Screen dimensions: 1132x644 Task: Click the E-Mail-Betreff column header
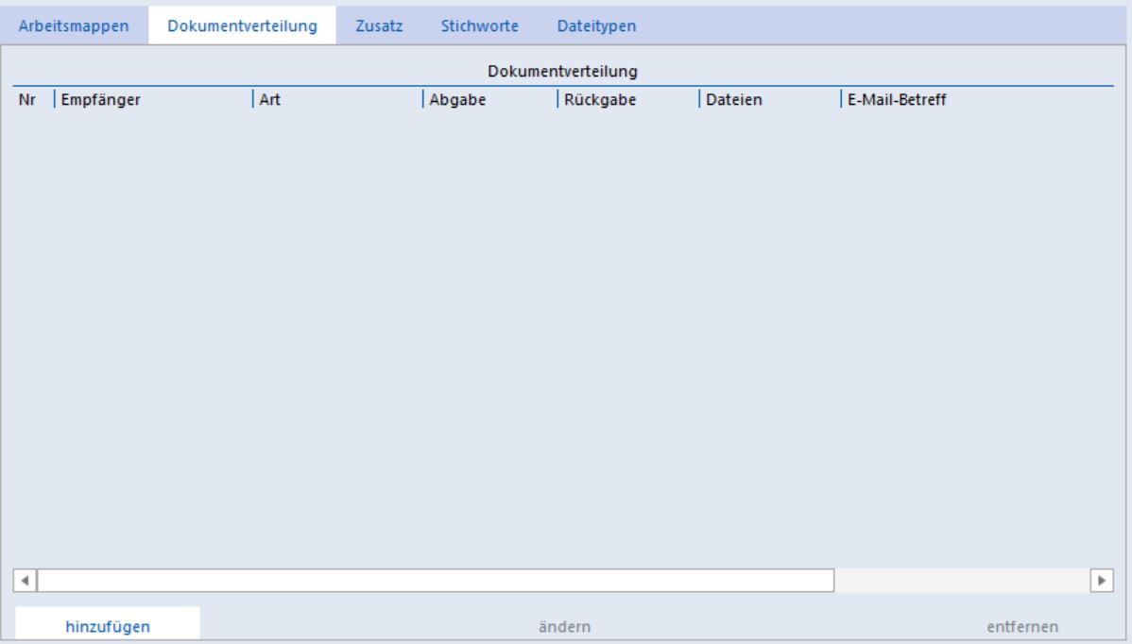click(977, 99)
